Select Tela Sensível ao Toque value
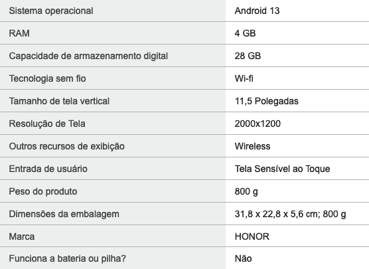Screen dimensions: 369x269 coord(282,169)
